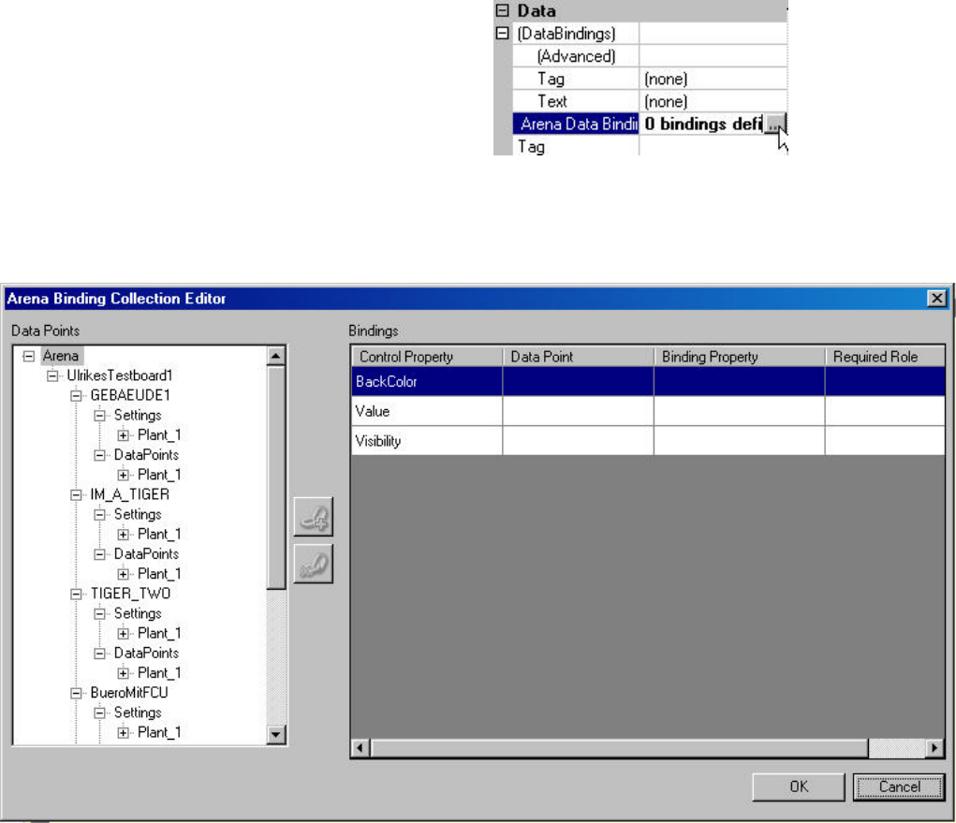956x823 pixels.
Task: Select the Visibility control property row
Action: click(x=426, y=441)
